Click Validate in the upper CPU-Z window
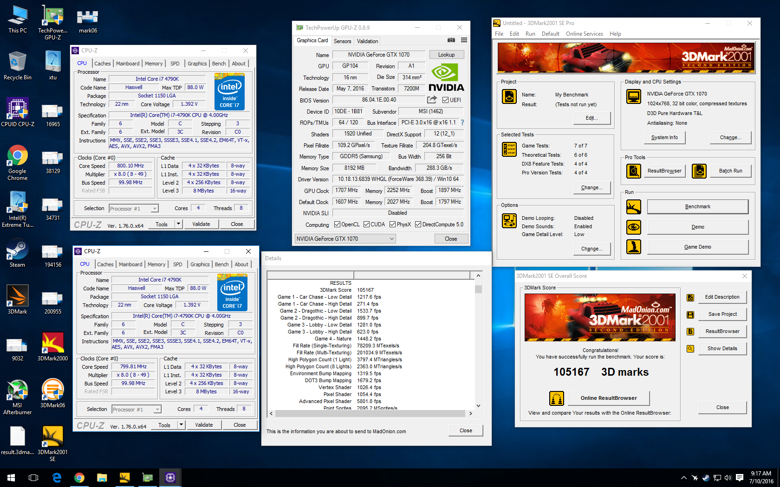This screenshot has width=780, height=487. pos(201,224)
